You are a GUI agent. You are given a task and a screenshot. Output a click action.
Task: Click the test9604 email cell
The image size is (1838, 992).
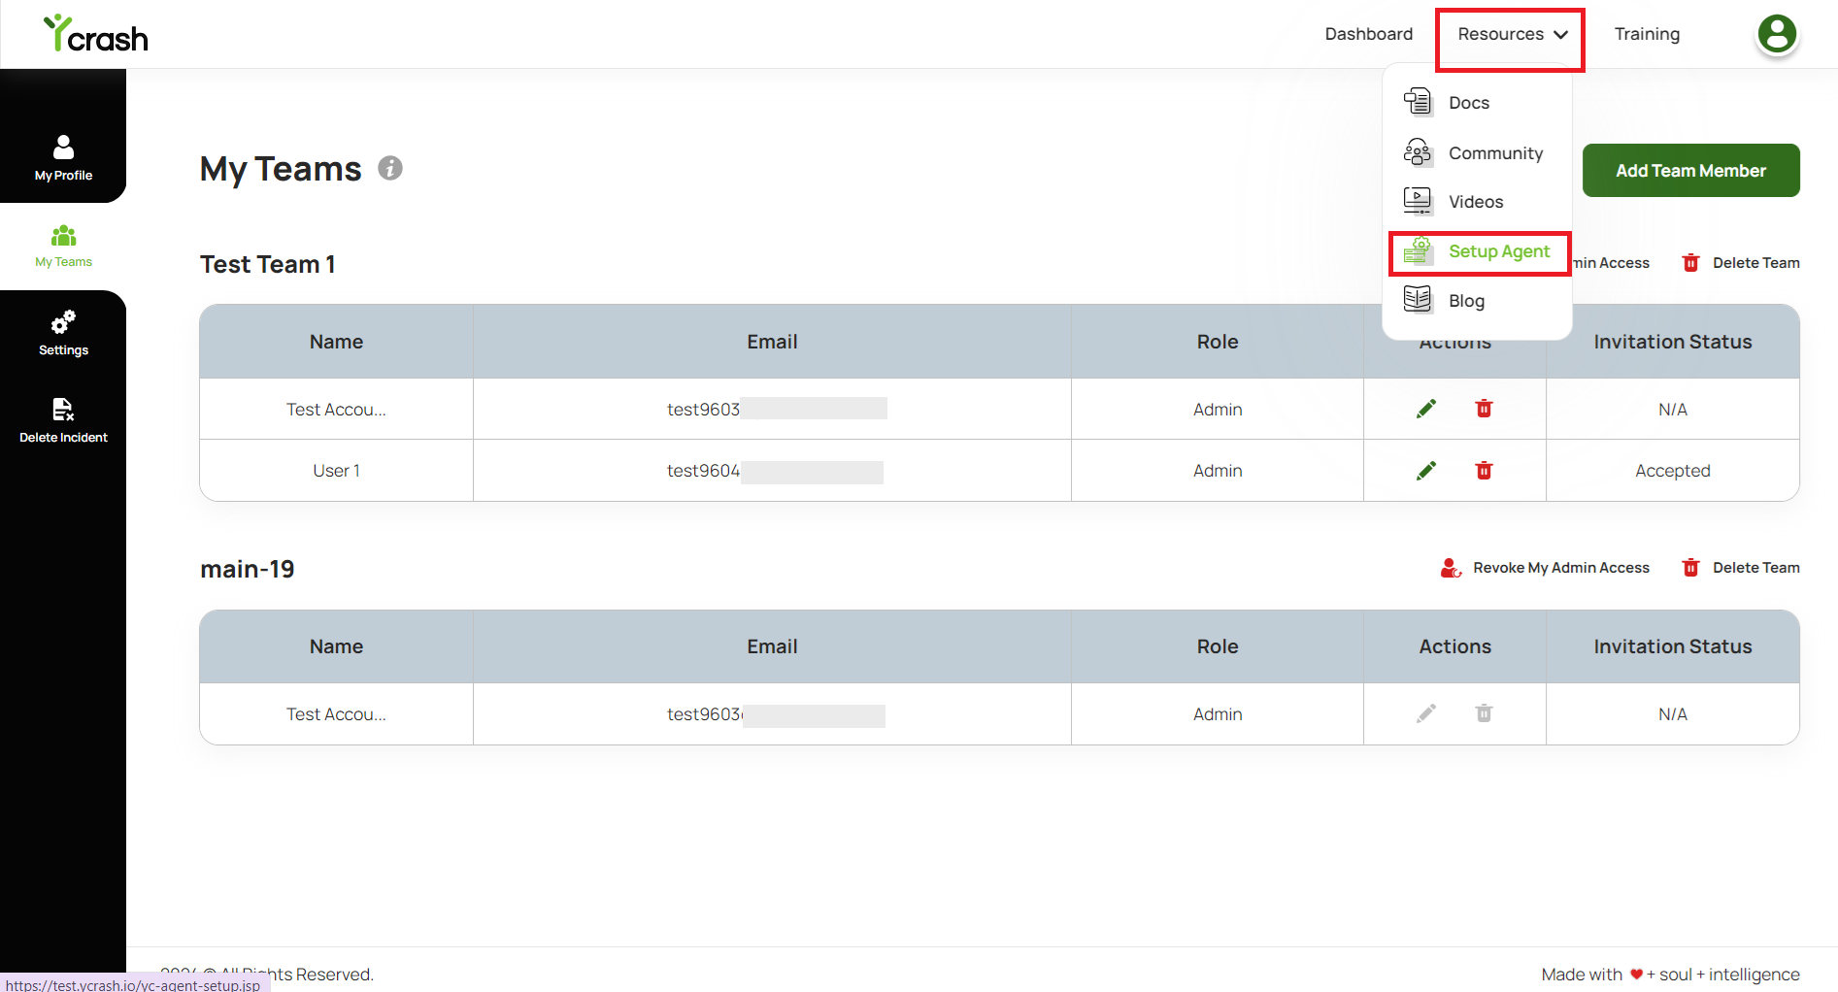point(772,471)
